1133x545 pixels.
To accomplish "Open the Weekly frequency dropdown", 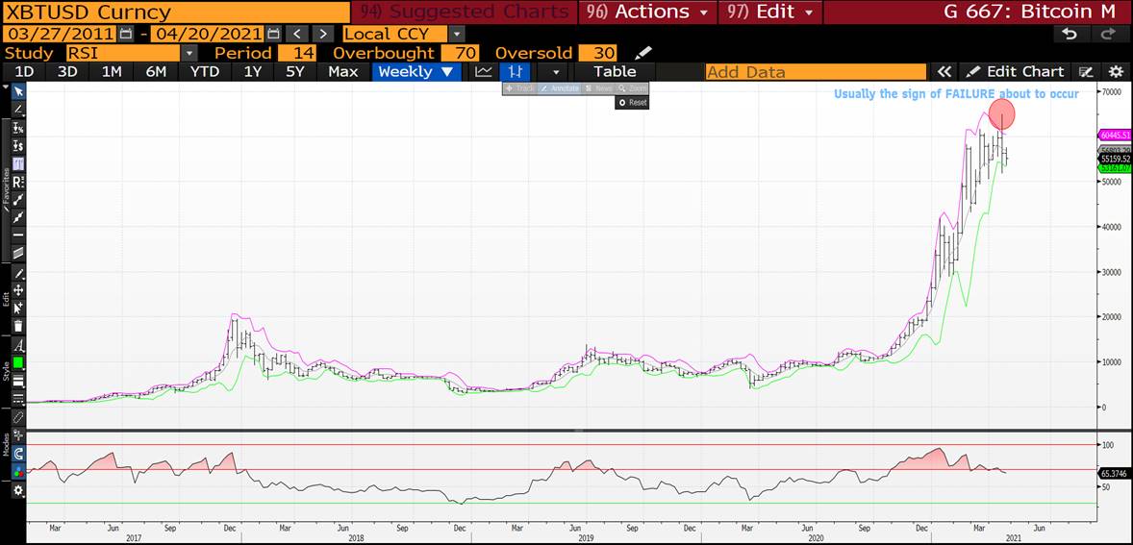I will coord(416,71).
